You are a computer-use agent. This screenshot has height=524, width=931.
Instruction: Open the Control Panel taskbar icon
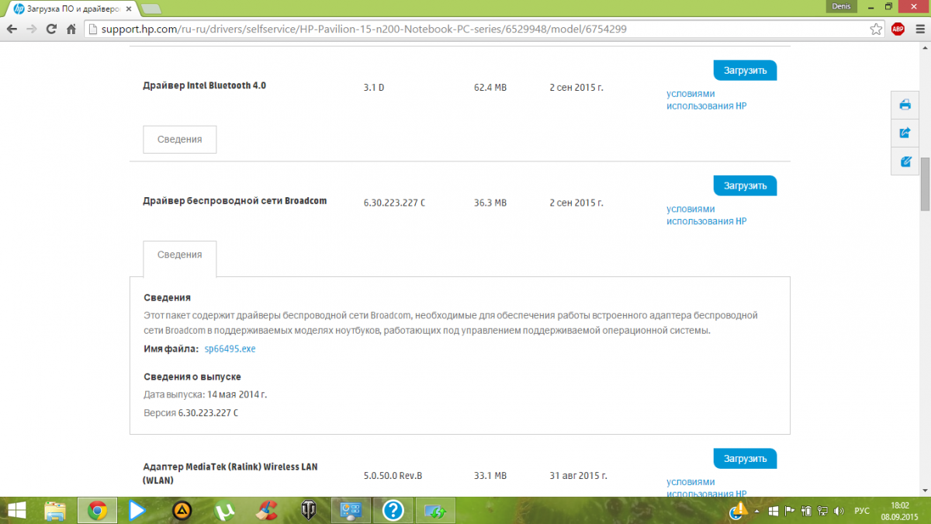point(351,510)
